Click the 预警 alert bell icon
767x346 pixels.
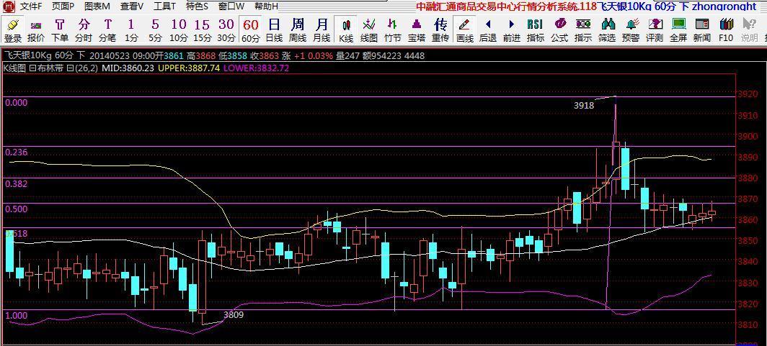tap(630, 29)
